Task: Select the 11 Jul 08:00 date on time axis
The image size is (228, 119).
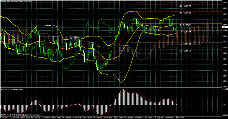Action: 180,118
